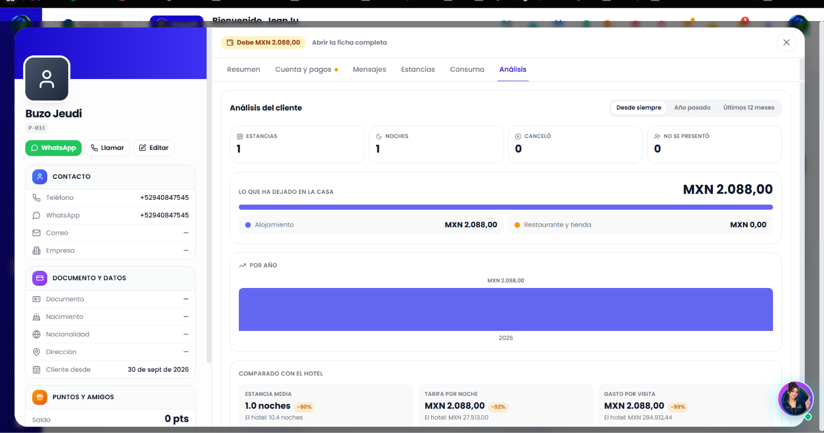
Task: Click the wallet icon in the debt badge
Action: pos(230,42)
